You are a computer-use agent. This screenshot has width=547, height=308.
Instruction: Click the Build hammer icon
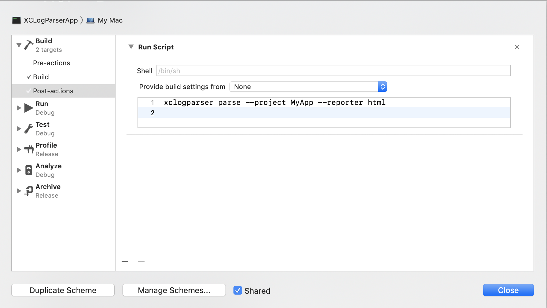(x=28, y=45)
